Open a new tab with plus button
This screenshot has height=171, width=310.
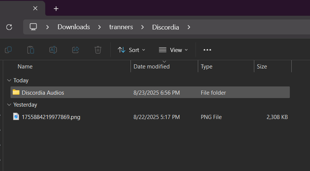click(56, 8)
